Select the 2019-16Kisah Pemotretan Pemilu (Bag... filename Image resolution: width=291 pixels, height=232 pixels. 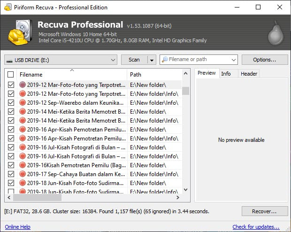click(77, 165)
